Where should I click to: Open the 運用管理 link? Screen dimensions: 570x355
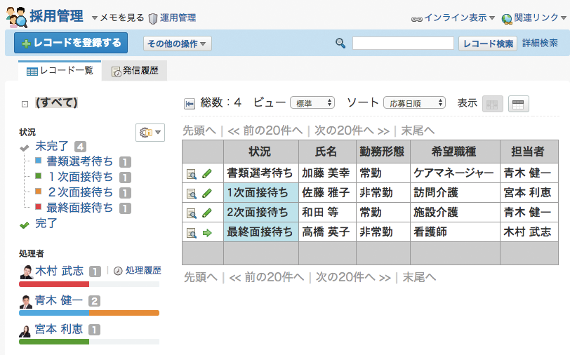pyautogui.click(x=178, y=18)
